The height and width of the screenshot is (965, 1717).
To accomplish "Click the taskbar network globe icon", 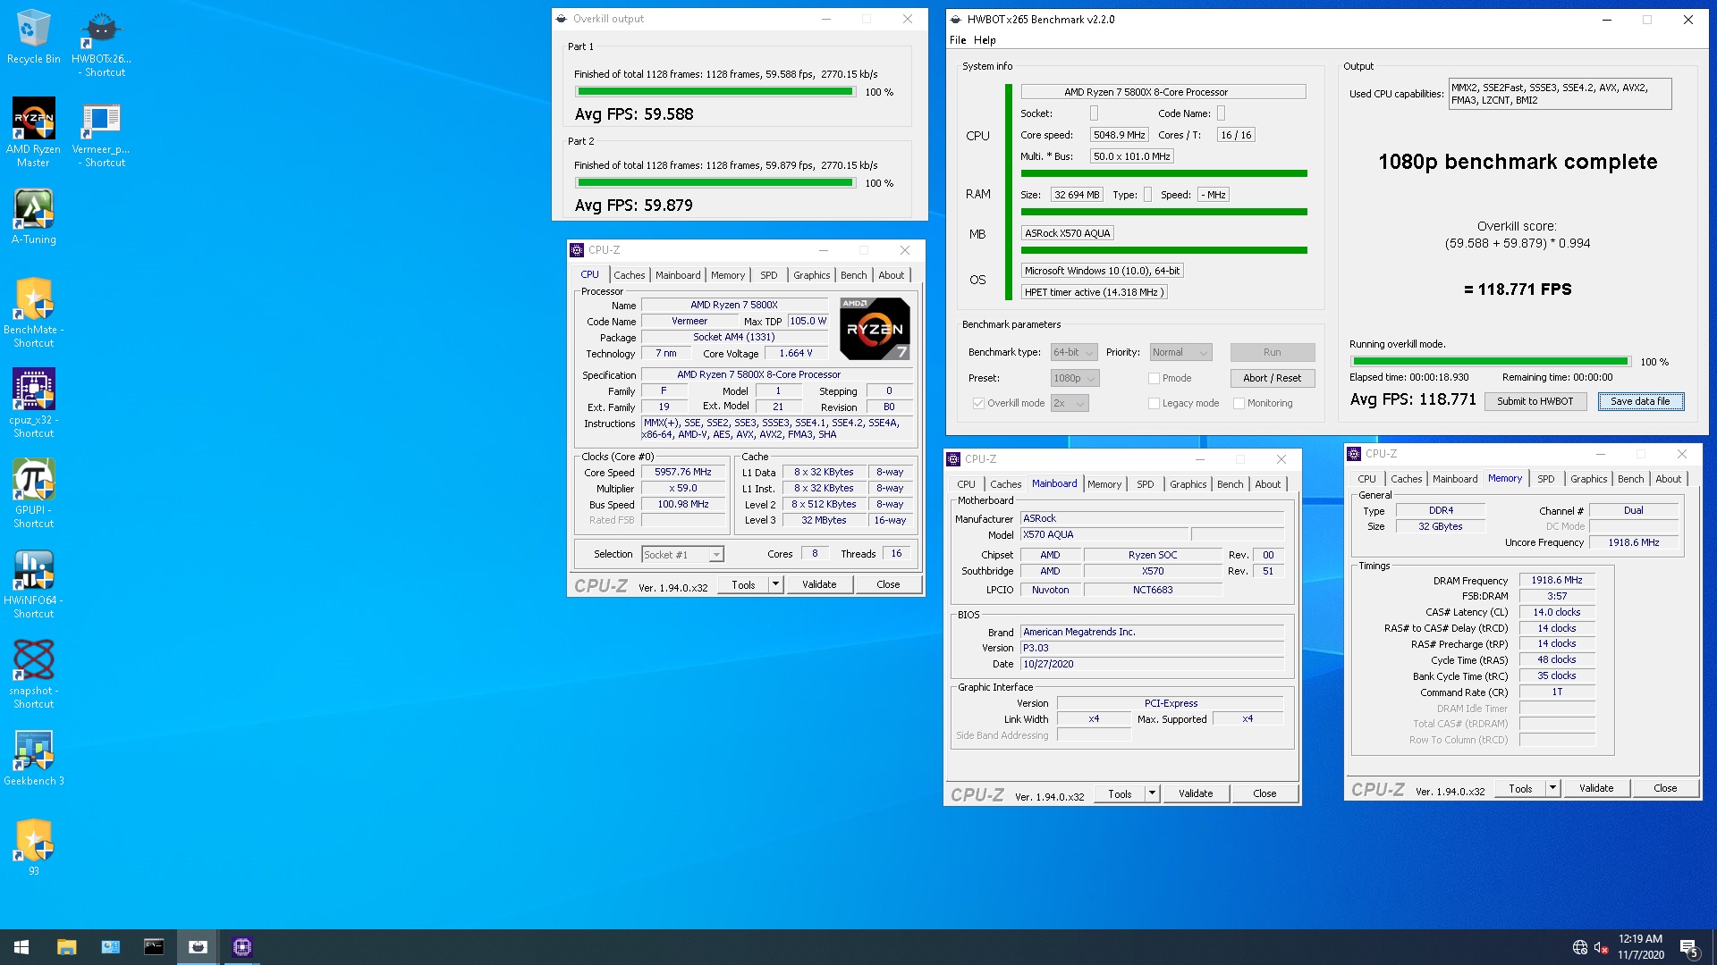I will click(x=1580, y=947).
